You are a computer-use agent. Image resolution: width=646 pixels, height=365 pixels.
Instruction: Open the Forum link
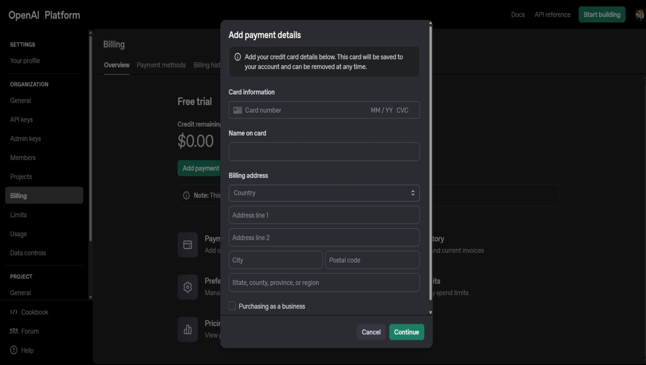(30, 331)
